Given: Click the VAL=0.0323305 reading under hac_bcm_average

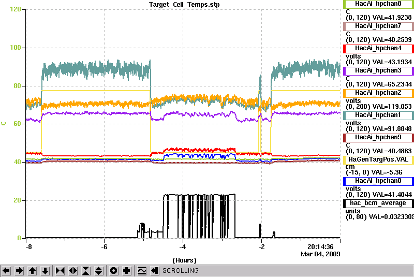Looking at the screenshot, I should pos(391,217).
